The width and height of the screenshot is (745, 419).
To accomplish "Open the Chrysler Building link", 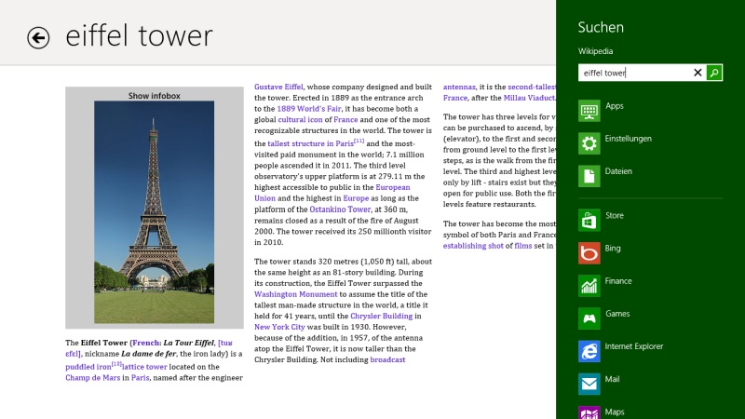I will point(381,317).
